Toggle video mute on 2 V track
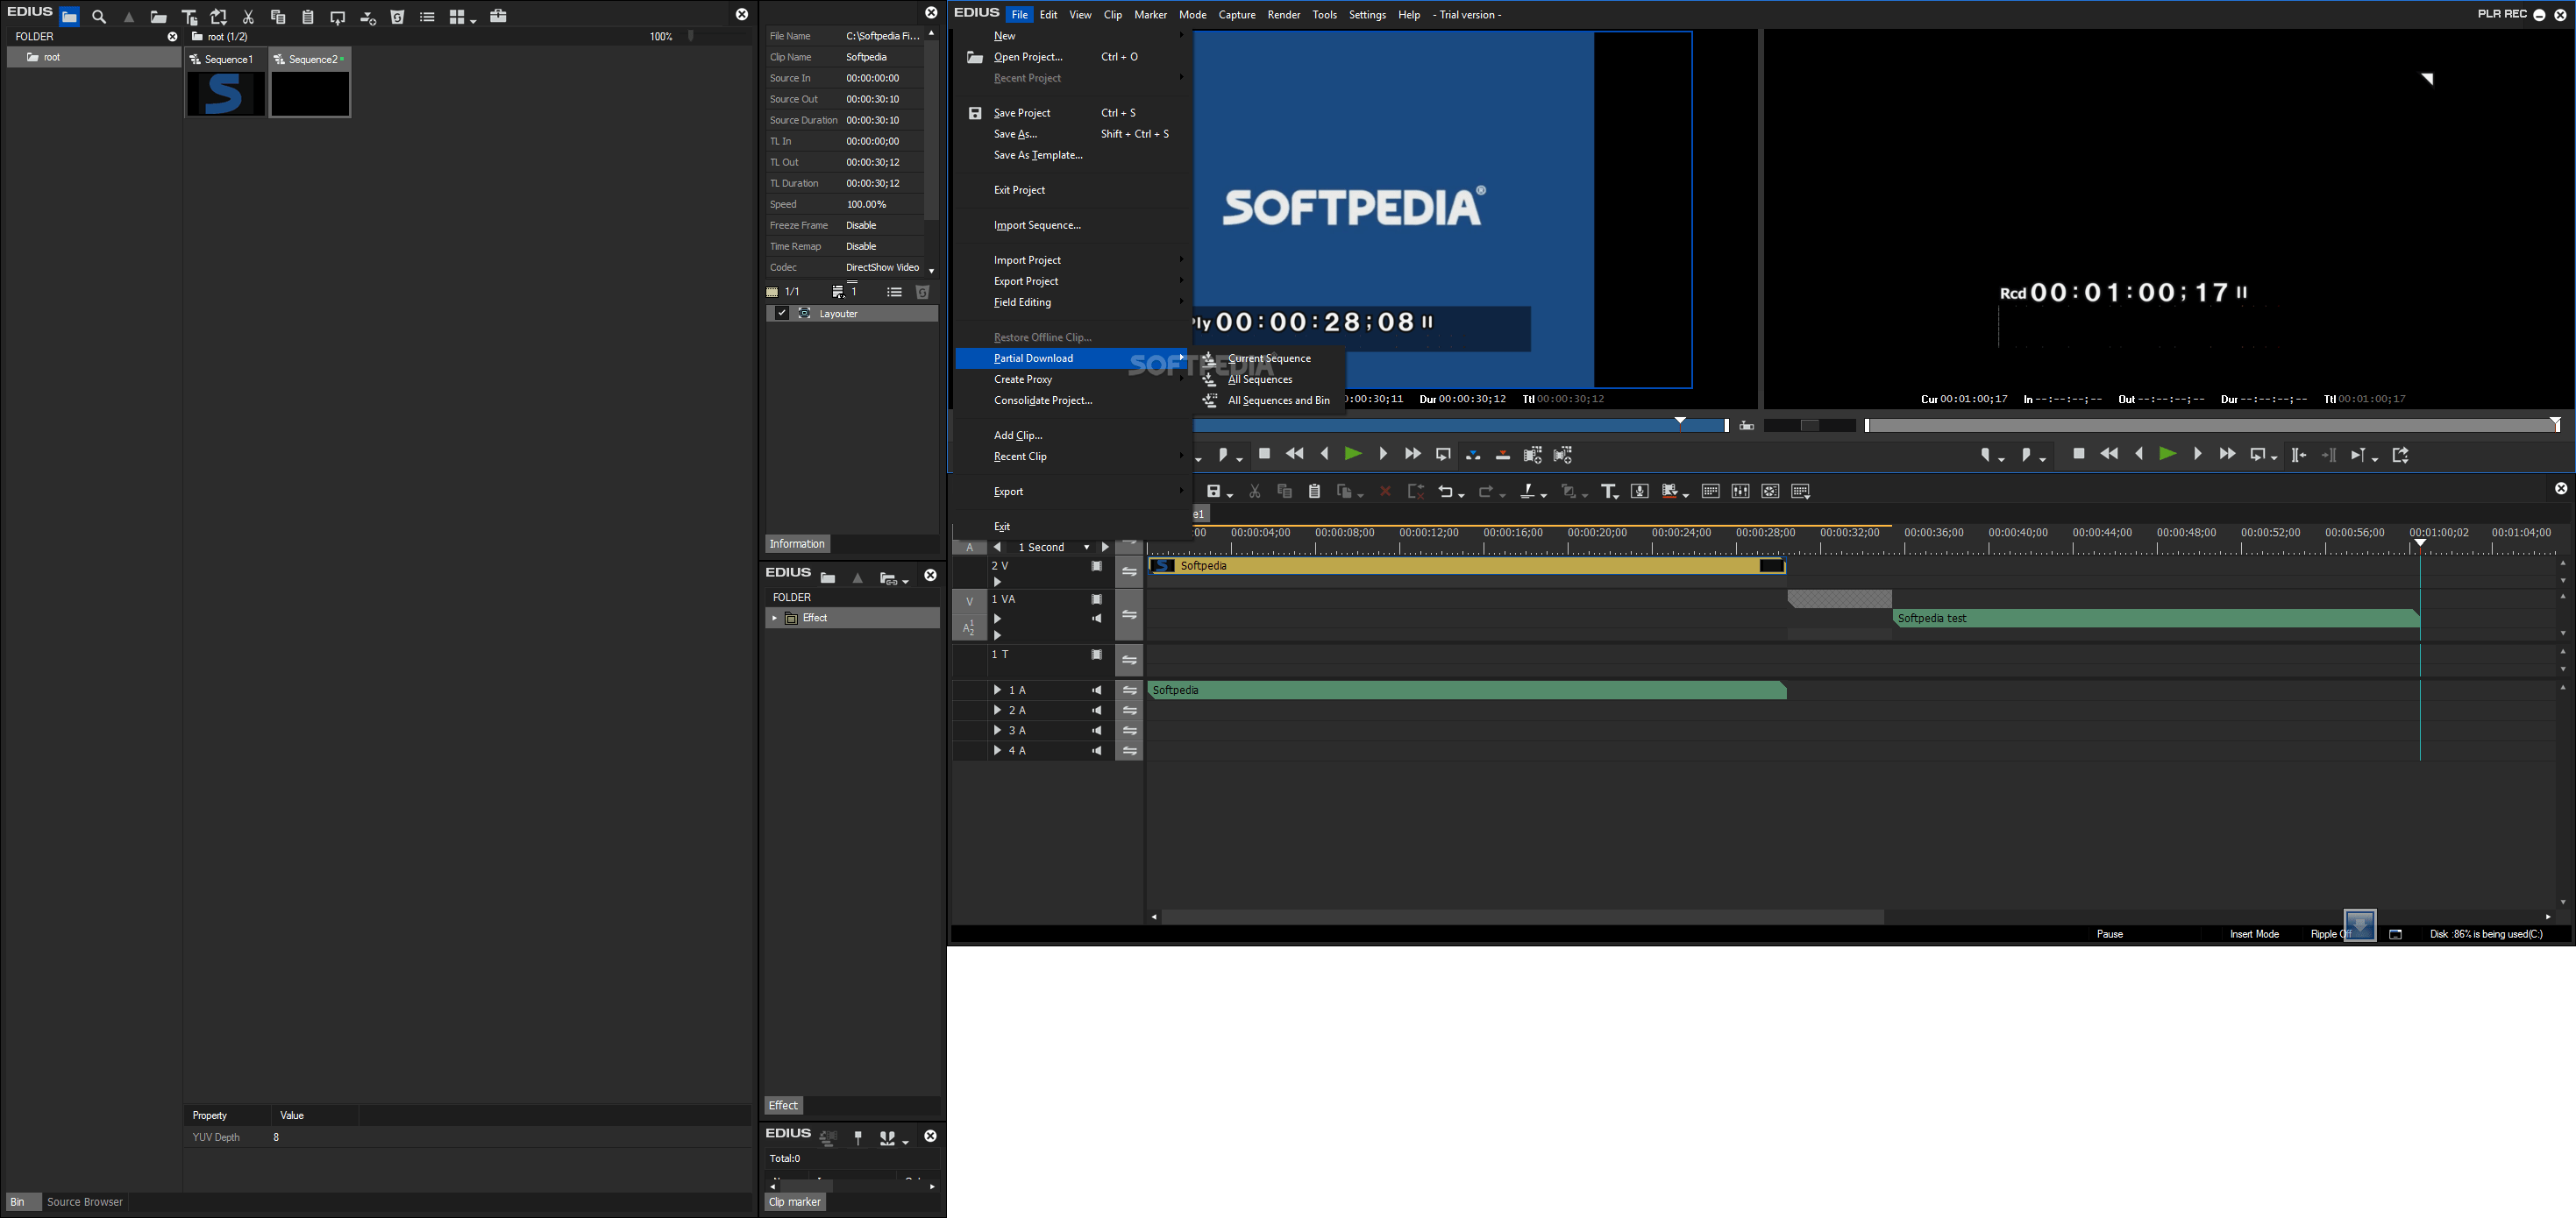2576x1218 pixels. [1097, 567]
